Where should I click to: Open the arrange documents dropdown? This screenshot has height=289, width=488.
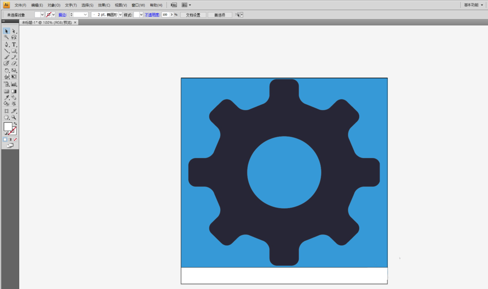pyautogui.click(x=186, y=5)
